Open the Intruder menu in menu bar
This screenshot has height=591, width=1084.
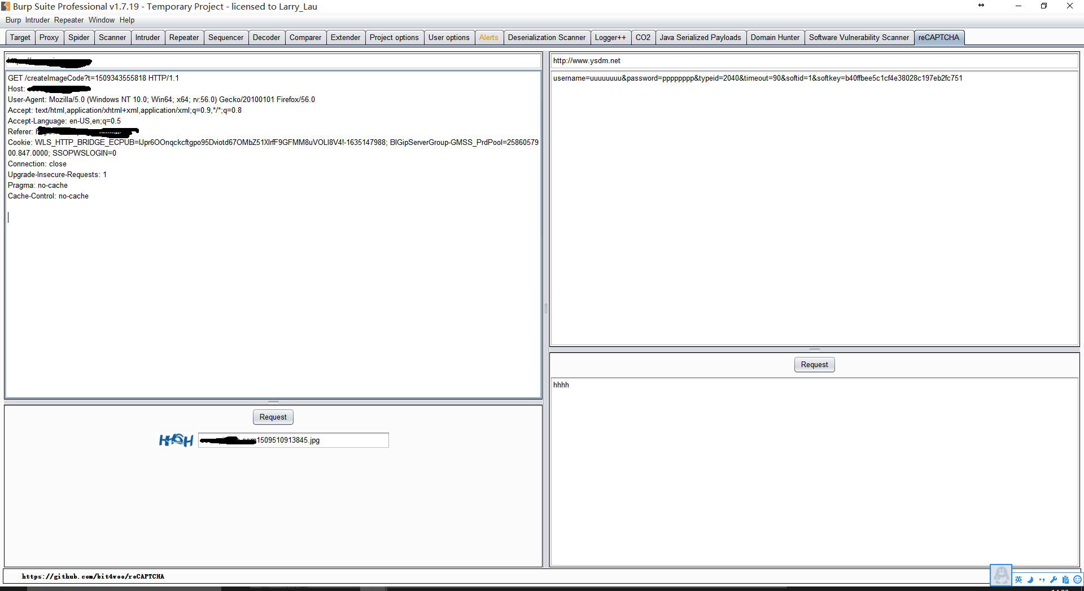[37, 20]
